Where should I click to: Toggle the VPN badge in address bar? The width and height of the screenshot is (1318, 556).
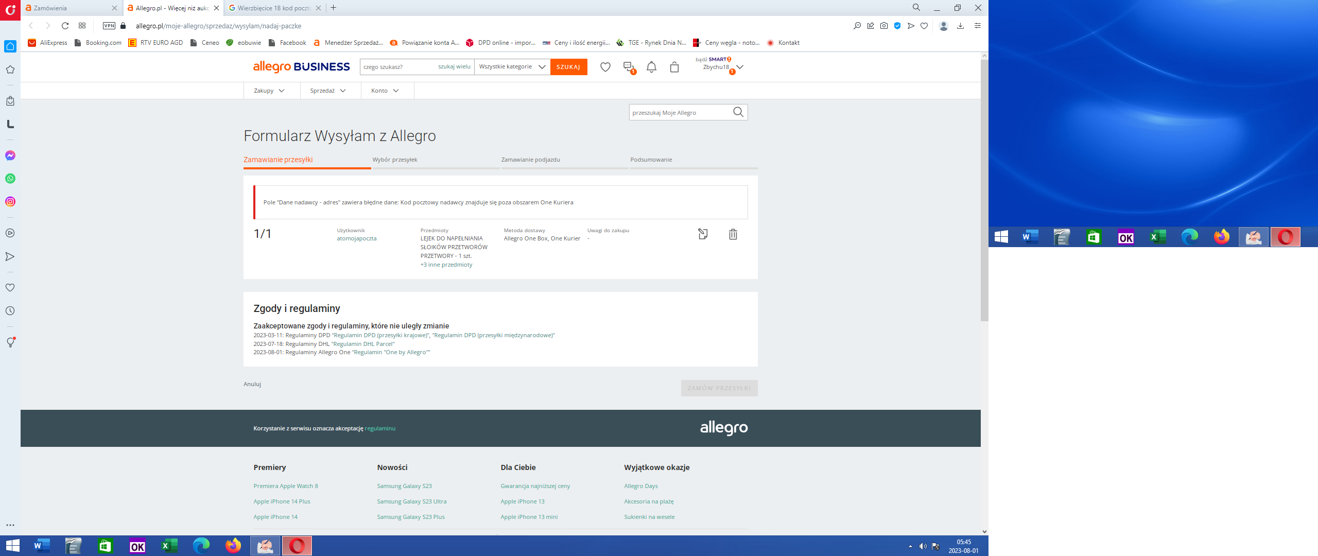point(109,26)
